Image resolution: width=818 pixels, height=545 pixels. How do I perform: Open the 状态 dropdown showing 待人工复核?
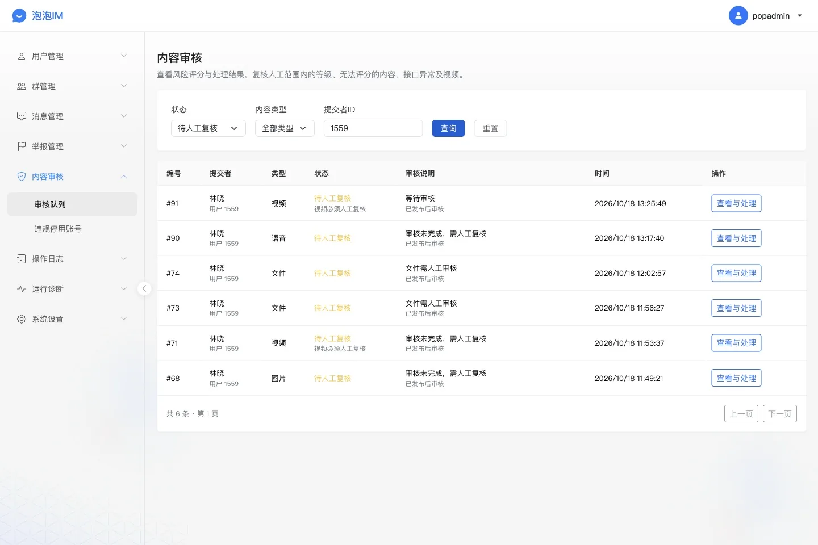208,128
